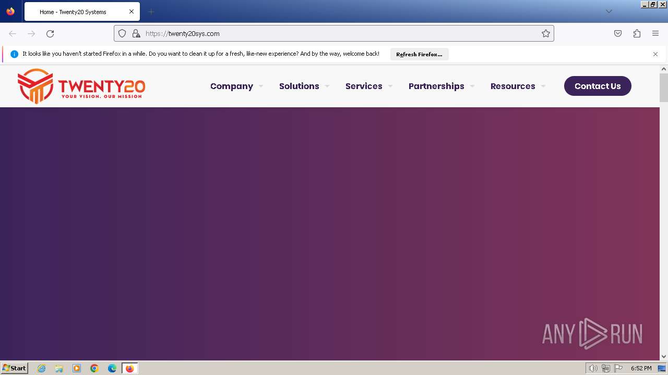668x375 pixels.
Task: Go forward one page
Action: pyautogui.click(x=31, y=33)
